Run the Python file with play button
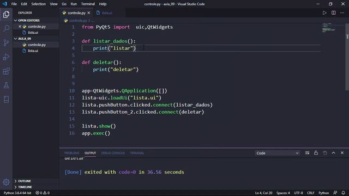 pyautogui.click(x=324, y=13)
